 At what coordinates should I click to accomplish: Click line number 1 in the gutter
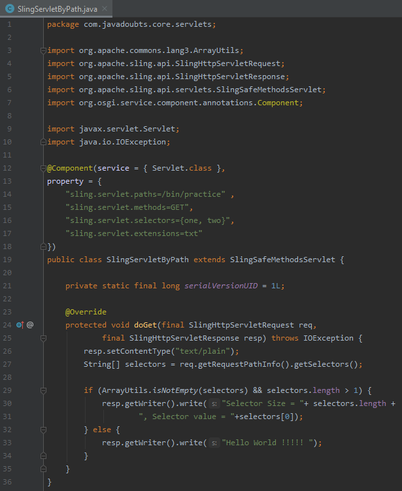[9, 24]
